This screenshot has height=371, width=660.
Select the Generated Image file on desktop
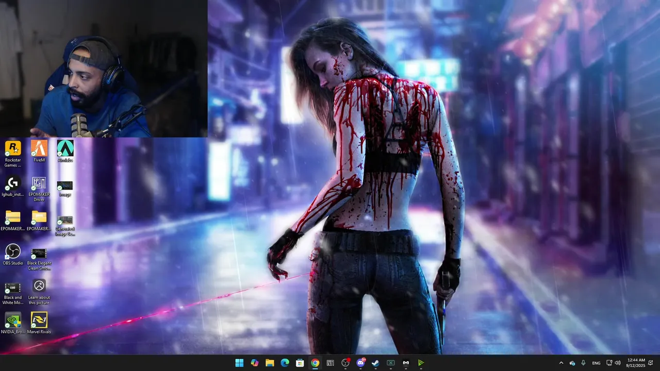65,226
